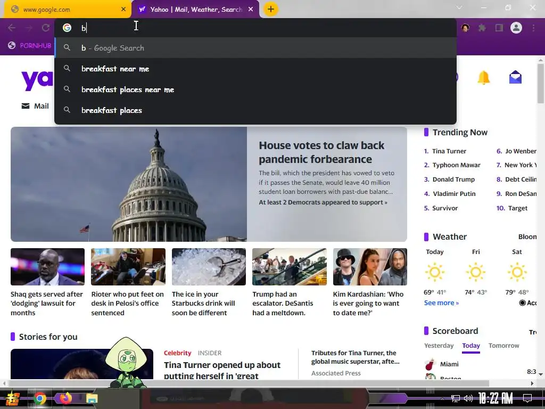This screenshot has height=409, width=545.
Task: Click the avatar extension icon in toolbar
Action: [x=465, y=28]
